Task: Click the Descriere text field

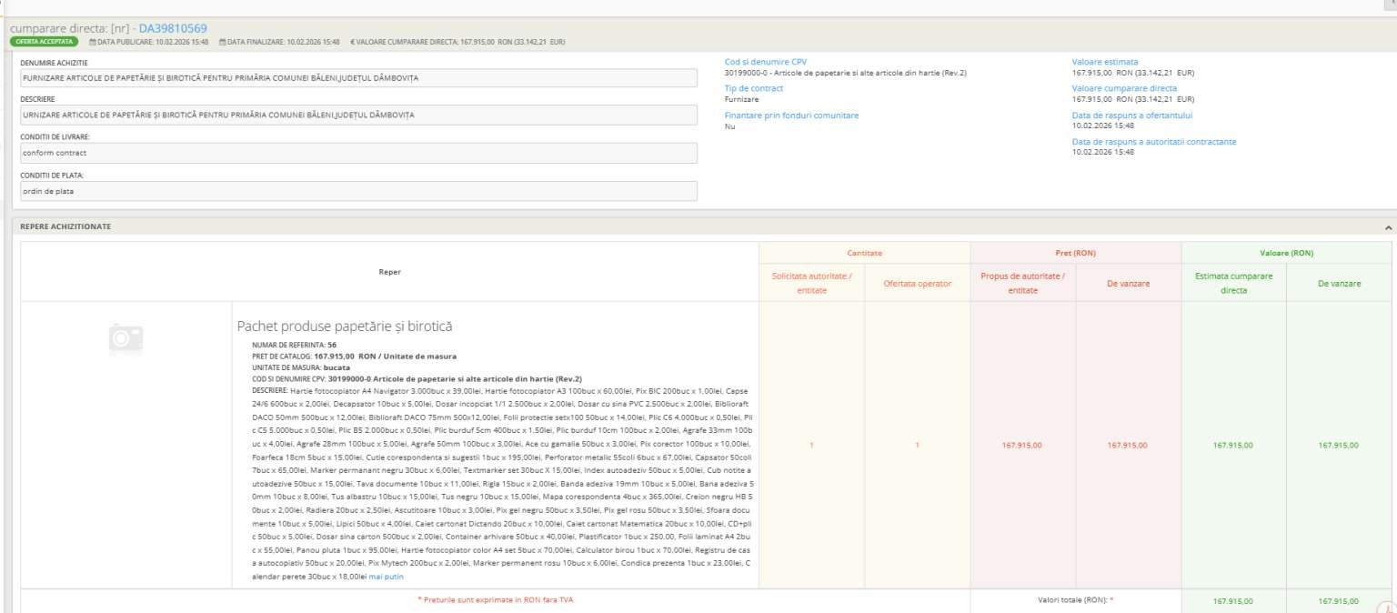Action: click(358, 116)
